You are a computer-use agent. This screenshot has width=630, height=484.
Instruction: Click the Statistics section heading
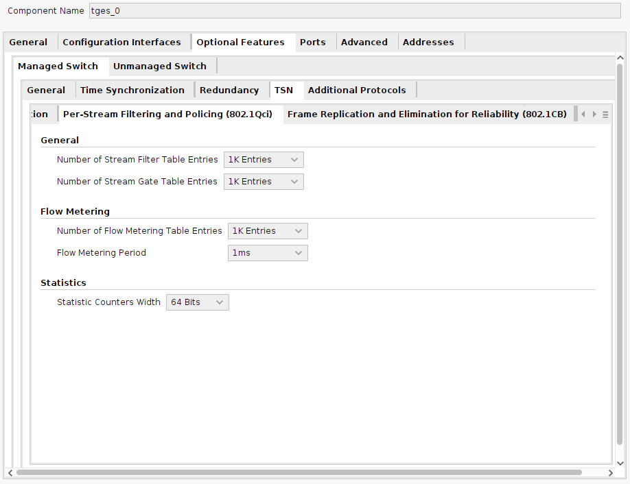(x=64, y=283)
